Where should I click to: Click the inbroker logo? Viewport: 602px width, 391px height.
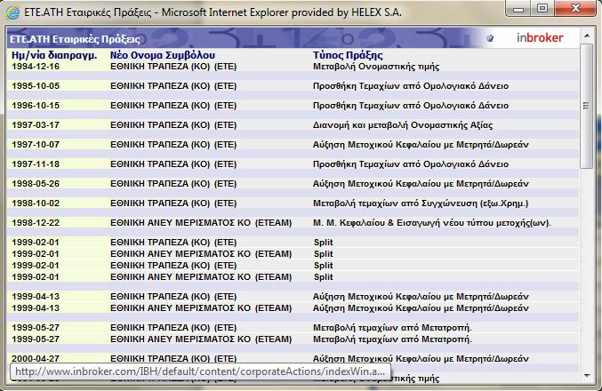click(540, 37)
